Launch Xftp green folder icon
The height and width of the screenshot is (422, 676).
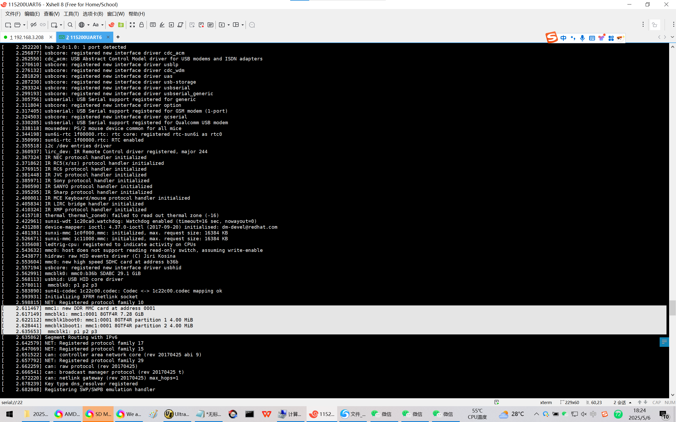click(x=121, y=25)
